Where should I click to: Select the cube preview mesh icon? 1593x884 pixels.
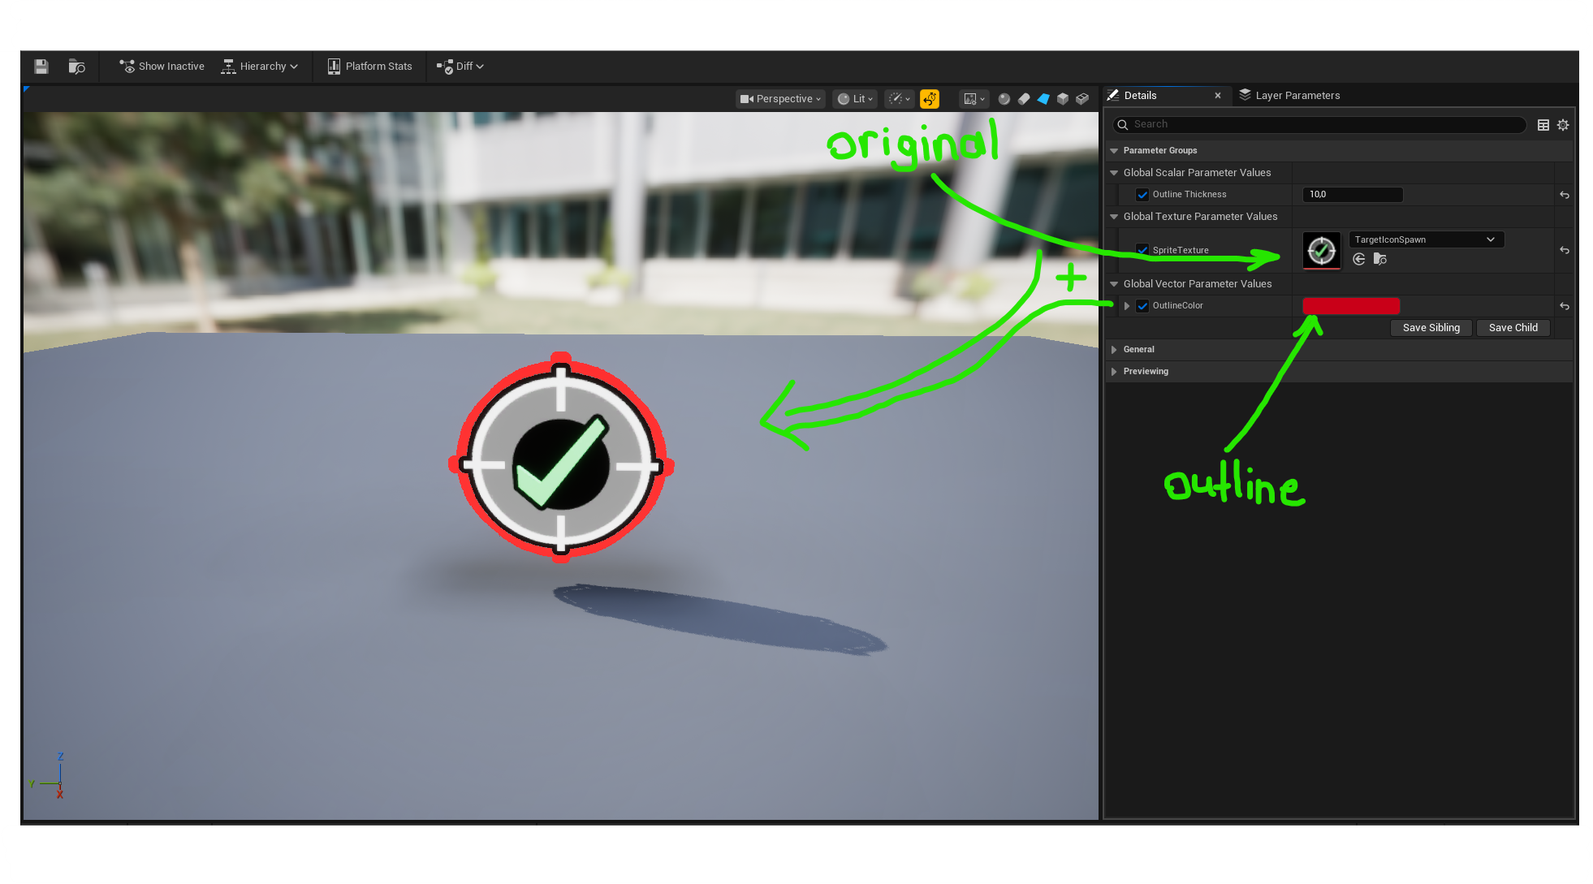point(1063,99)
